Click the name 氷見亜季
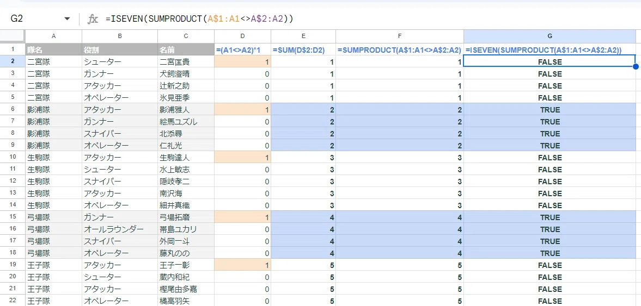The width and height of the screenshot is (641, 306). pos(174,98)
